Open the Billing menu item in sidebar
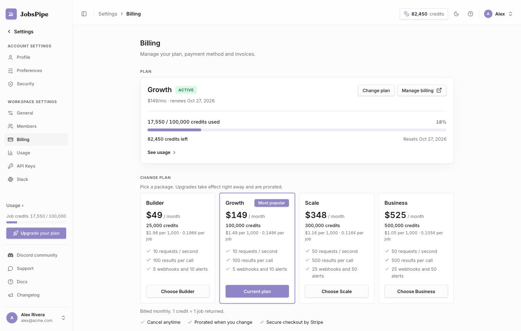 click(x=36, y=140)
